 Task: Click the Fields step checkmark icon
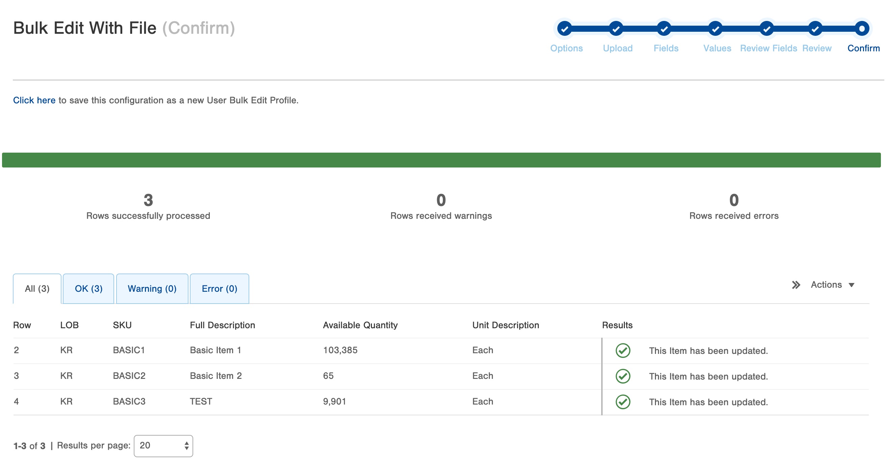click(664, 29)
